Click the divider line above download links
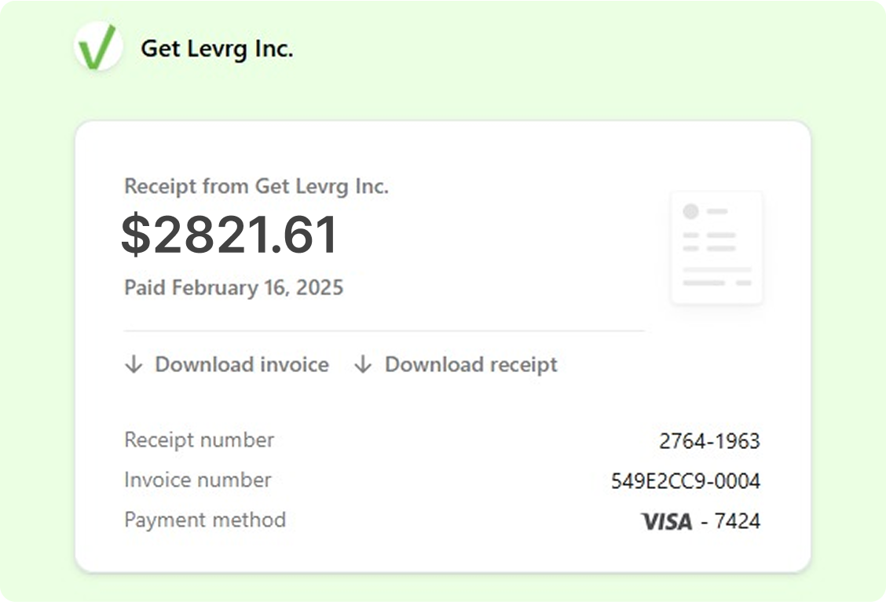This screenshot has height=602, width=886. click(383, 327)
